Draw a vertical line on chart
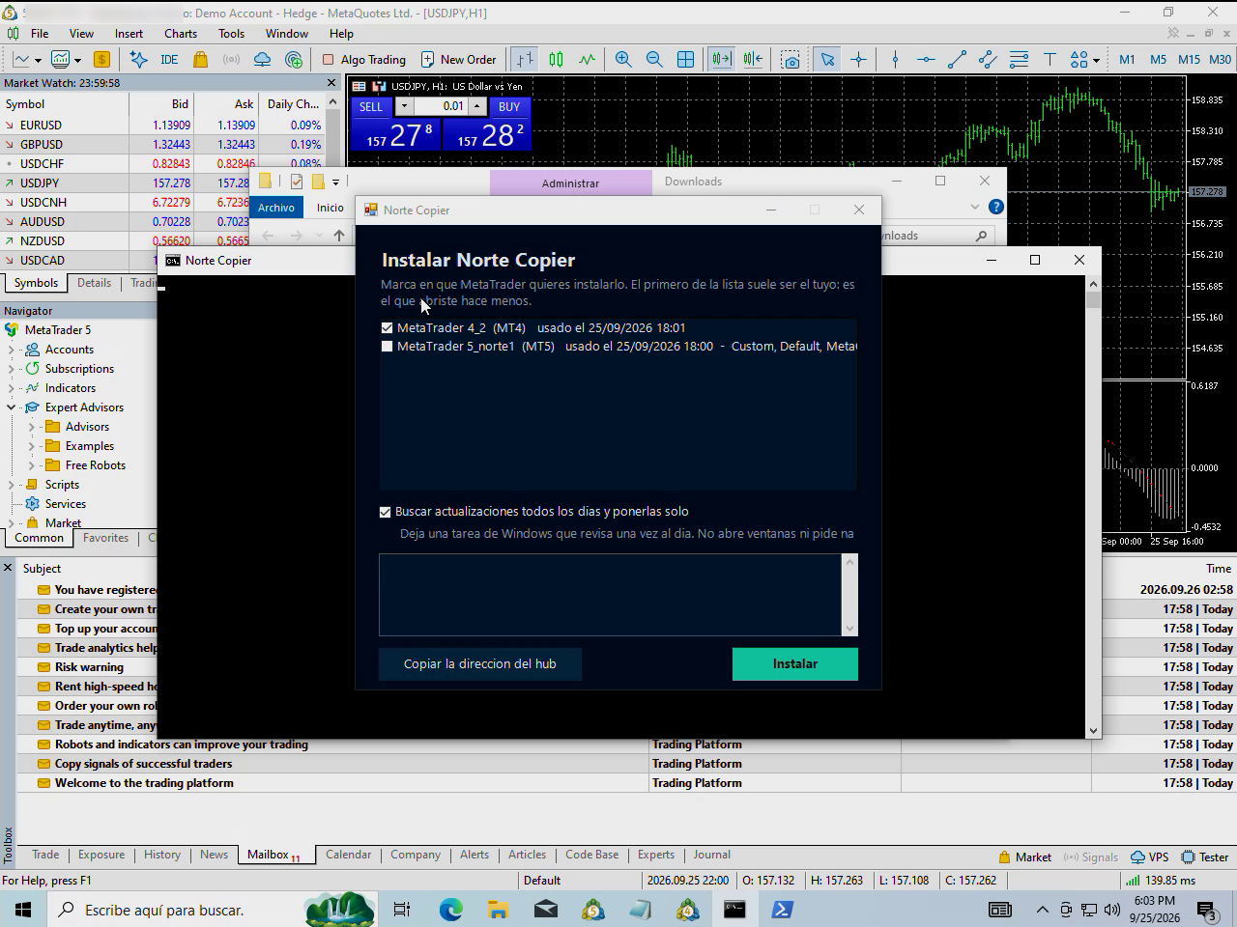Image resolution: width=1237 pixels, height=927 pixels. tap(895, 59)
